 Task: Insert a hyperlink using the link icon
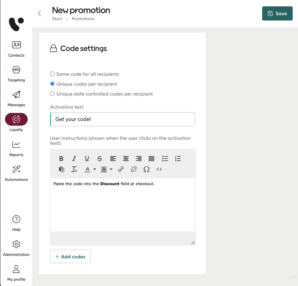coord(121,169)
